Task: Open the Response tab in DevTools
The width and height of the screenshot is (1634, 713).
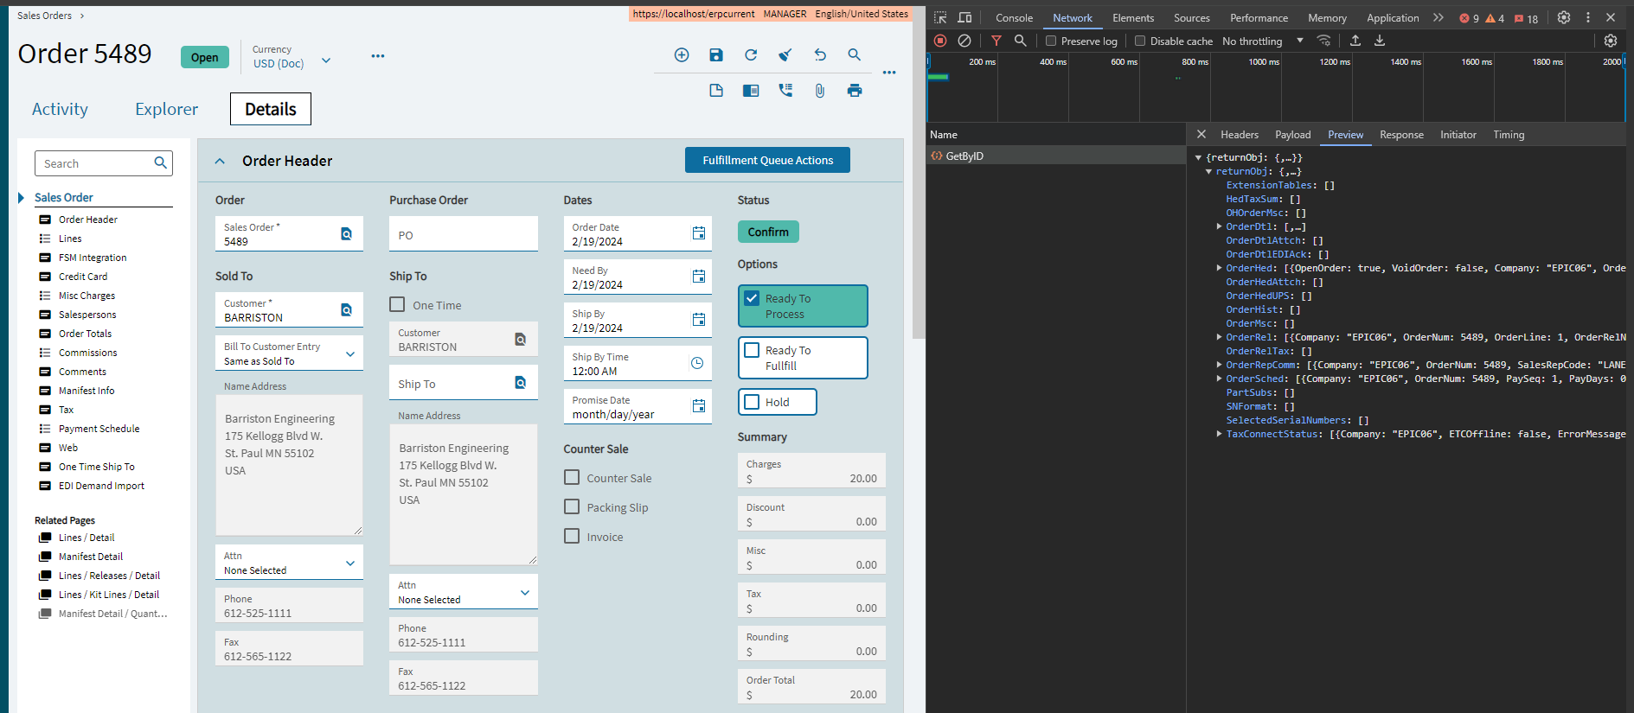Action: point(1401,135)
